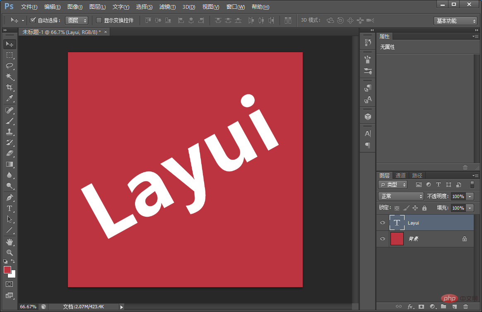
Task: Switch to the 路径 tab
Action: [417, 175]
